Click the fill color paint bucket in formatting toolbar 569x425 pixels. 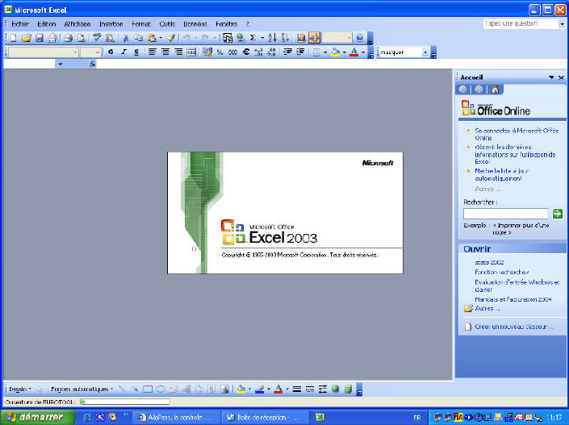coord(335,52)
